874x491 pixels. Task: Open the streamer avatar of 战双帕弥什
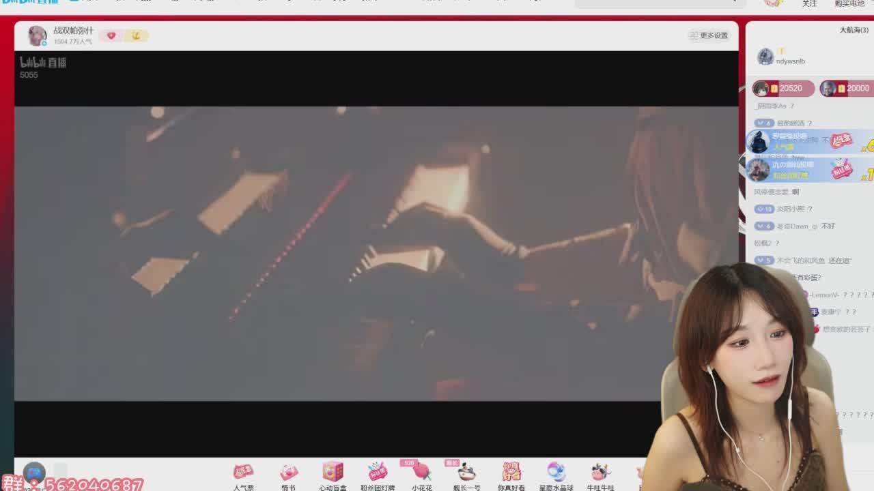point(37,35)
